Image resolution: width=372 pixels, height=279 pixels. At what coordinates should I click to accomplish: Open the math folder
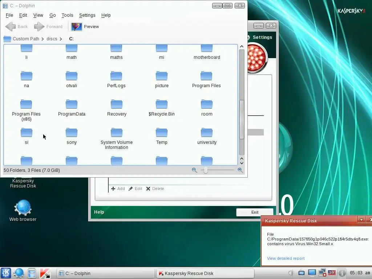tap(72, 52)
